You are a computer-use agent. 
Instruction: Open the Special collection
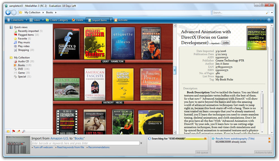click(22, 77)
